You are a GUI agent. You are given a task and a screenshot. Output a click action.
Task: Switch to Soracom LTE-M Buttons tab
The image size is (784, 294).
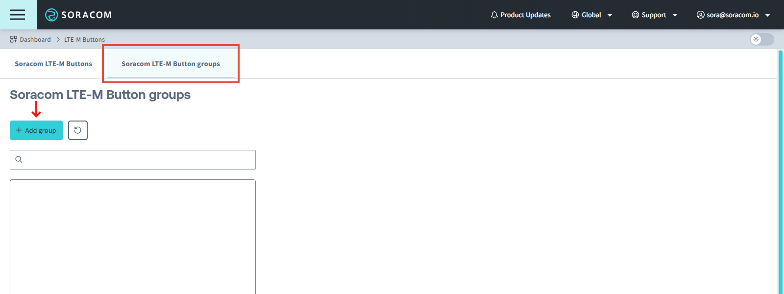tap(53, 64)
